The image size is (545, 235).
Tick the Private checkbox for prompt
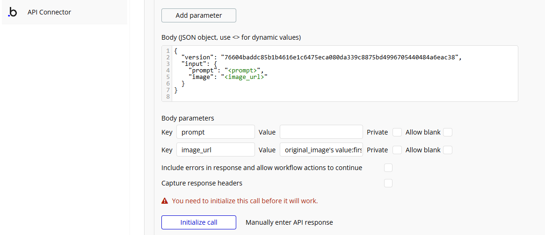point(397,132)
